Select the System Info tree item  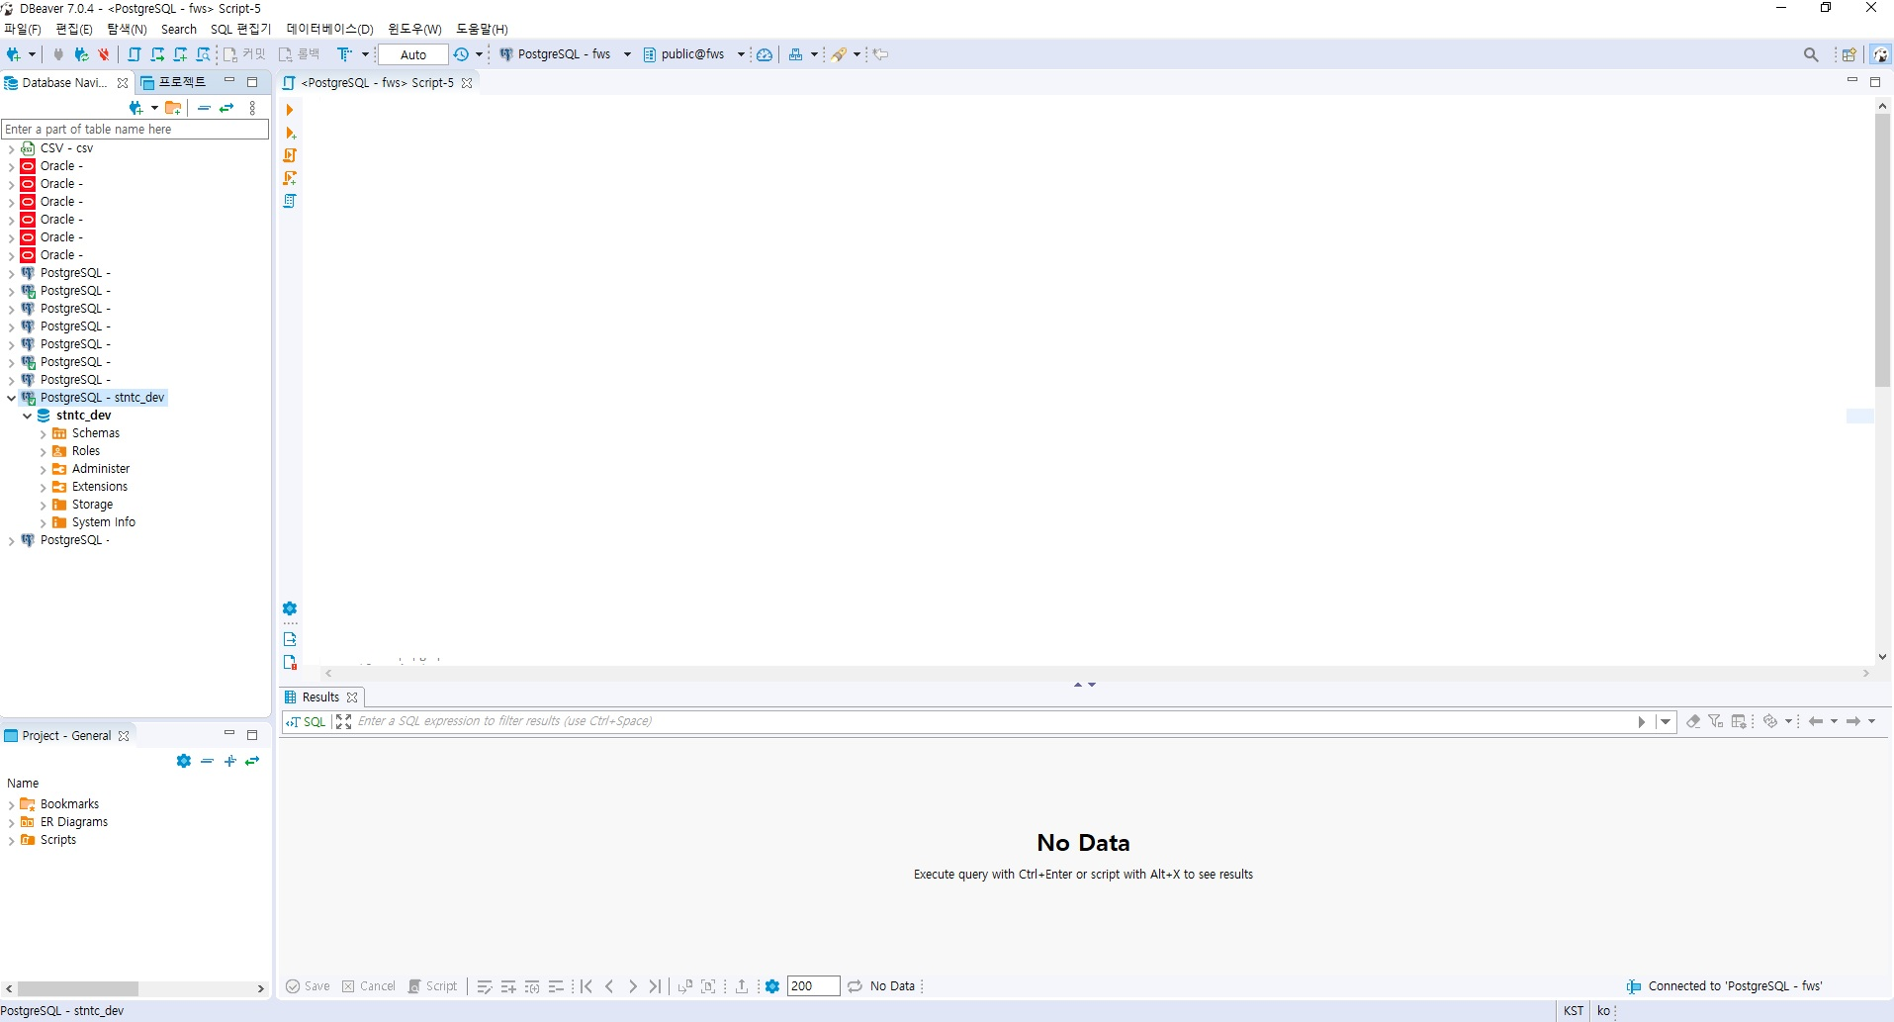(x=104, y=522)
